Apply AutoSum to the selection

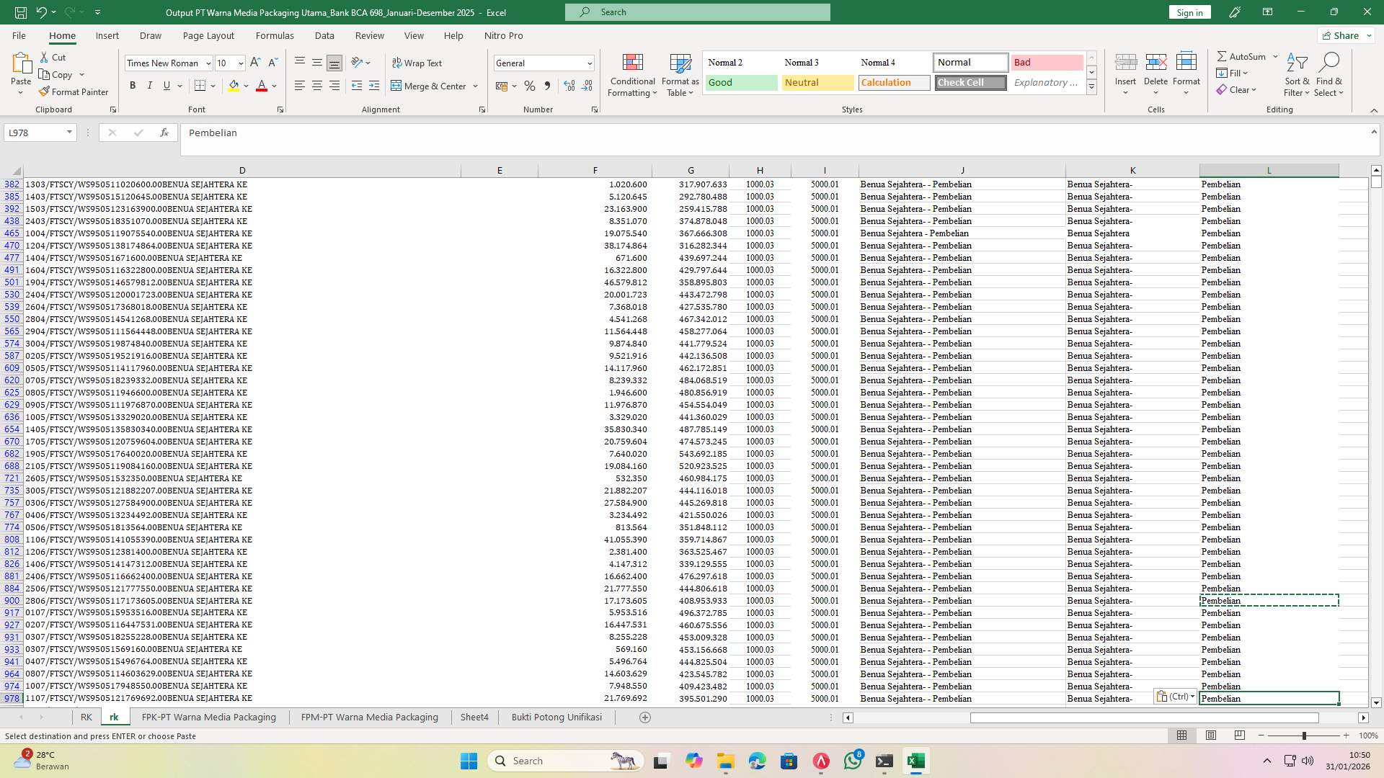tap(1242, 55)
